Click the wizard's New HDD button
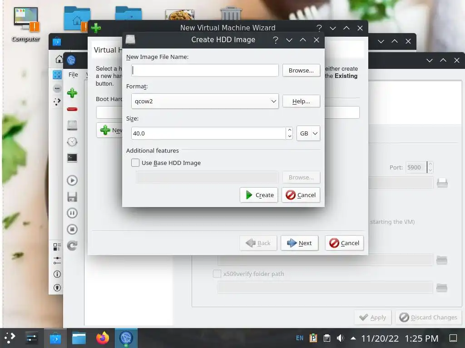Screen dimensions: 465x348 click(110, 130)
